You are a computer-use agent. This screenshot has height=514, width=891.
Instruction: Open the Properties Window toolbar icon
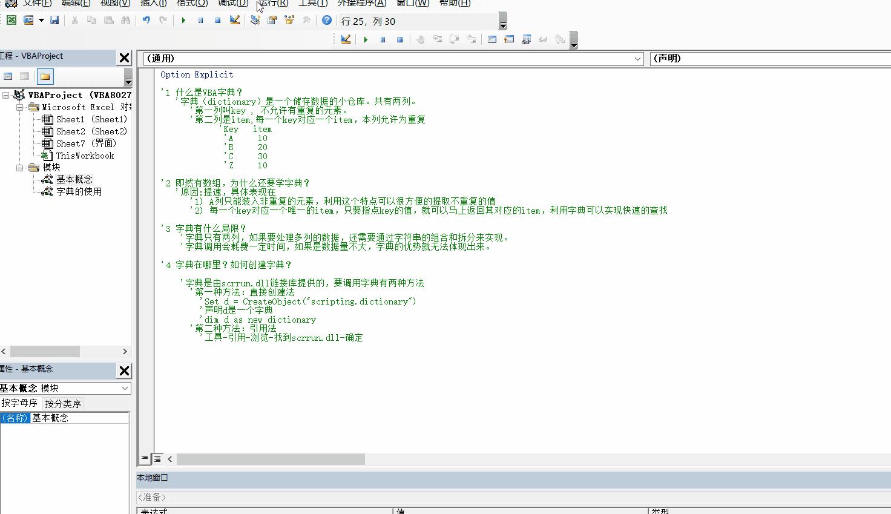point(272,21)
